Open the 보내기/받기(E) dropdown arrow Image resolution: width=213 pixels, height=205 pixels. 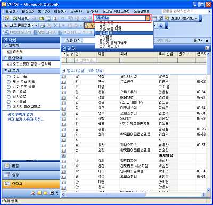pyautogui.click(x=196, y=18)
